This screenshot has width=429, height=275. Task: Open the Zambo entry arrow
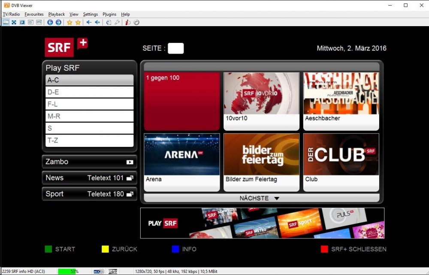pos(131,162)
